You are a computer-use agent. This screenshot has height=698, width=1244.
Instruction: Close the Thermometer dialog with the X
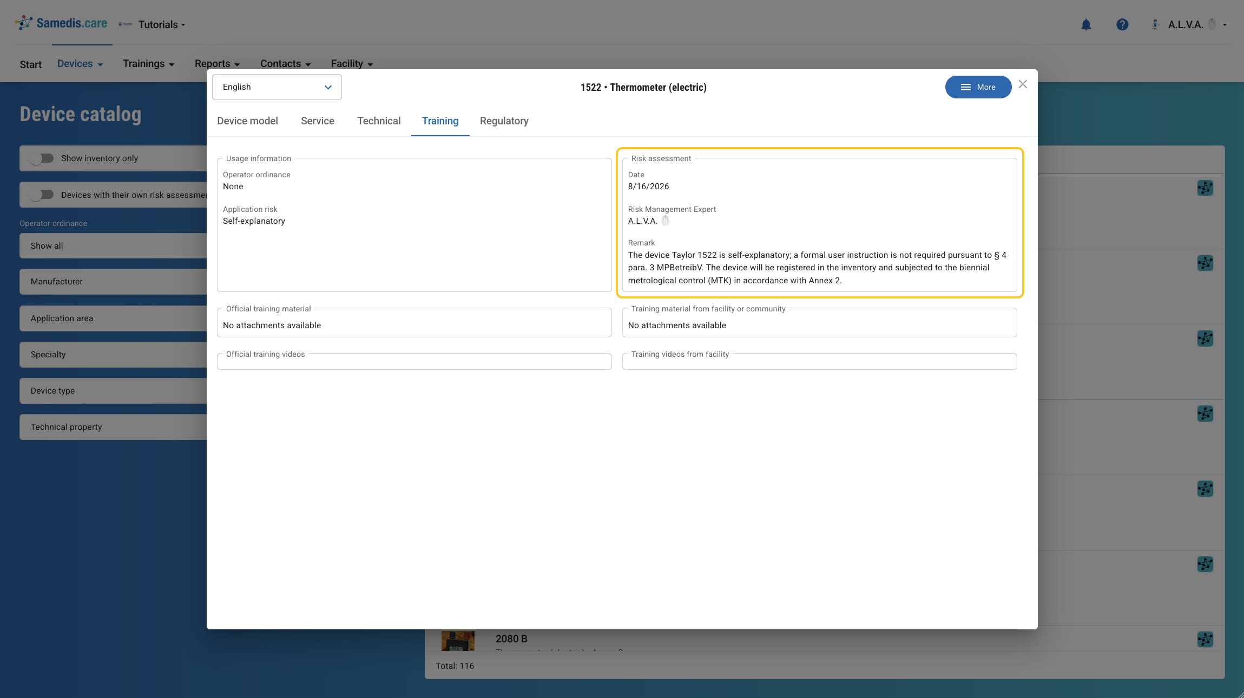(x=1023, y=84)
